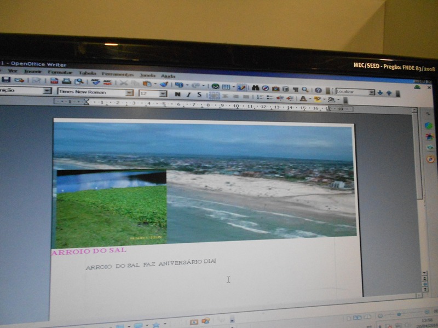Click the Print file directly icon
Viewport: 438px width, 328px height.
(66, 81)
